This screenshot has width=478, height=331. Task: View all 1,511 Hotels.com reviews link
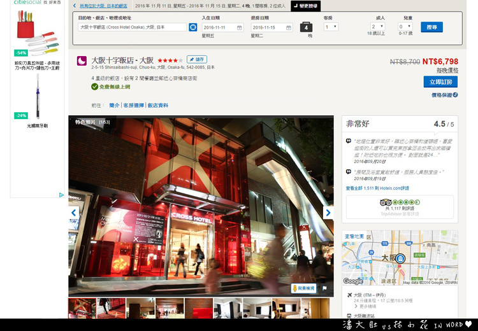pos(377,188)
